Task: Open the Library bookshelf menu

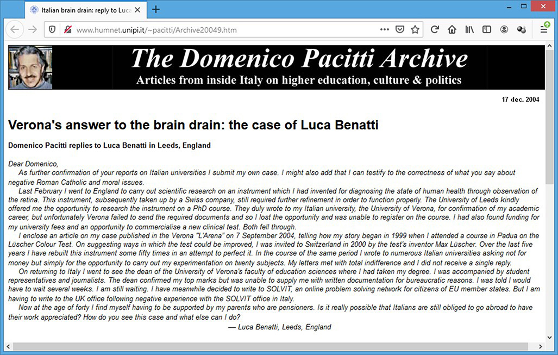Action: point(469,30)
